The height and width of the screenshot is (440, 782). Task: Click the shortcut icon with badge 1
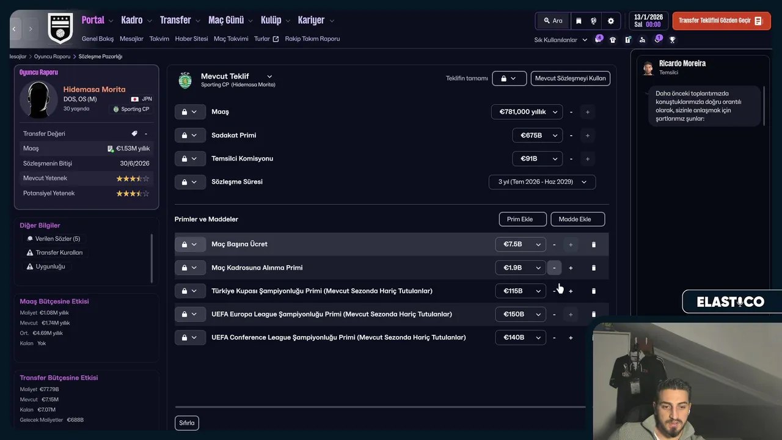(x=657, y=40)
